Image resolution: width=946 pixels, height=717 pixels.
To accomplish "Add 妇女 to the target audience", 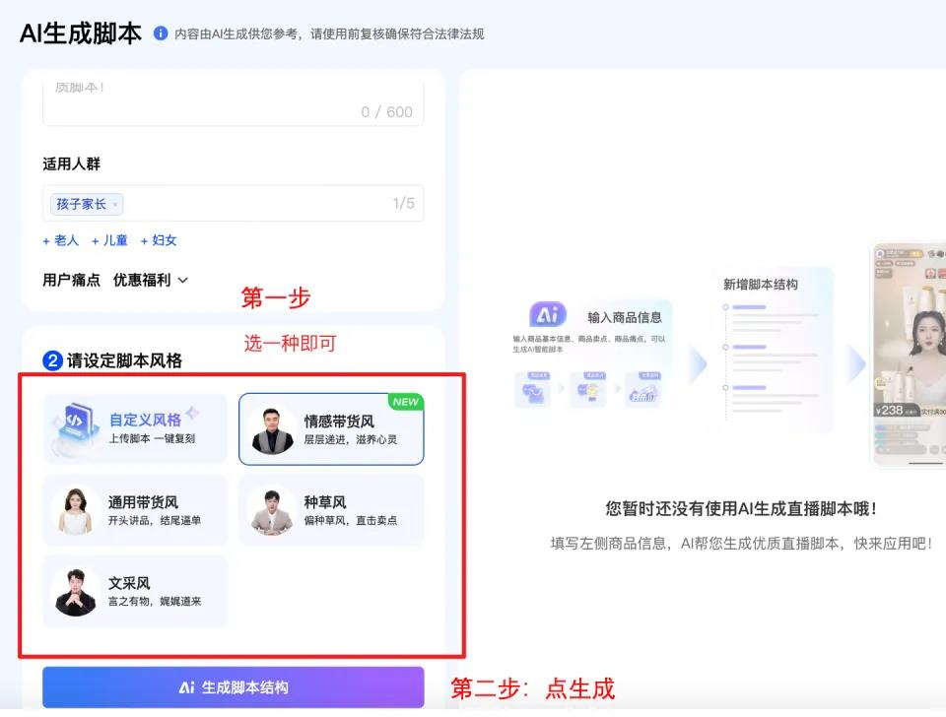I will [158, 239].
